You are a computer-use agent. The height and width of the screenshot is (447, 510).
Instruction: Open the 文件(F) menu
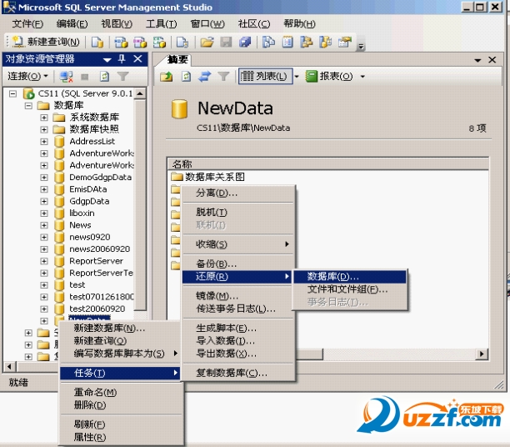27,23
